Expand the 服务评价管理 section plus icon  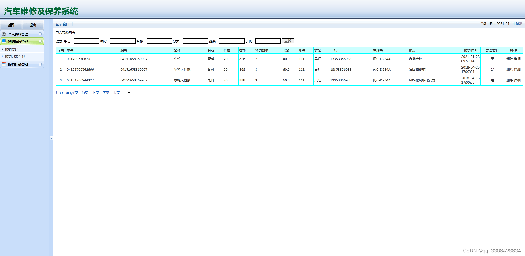point(40,64)
